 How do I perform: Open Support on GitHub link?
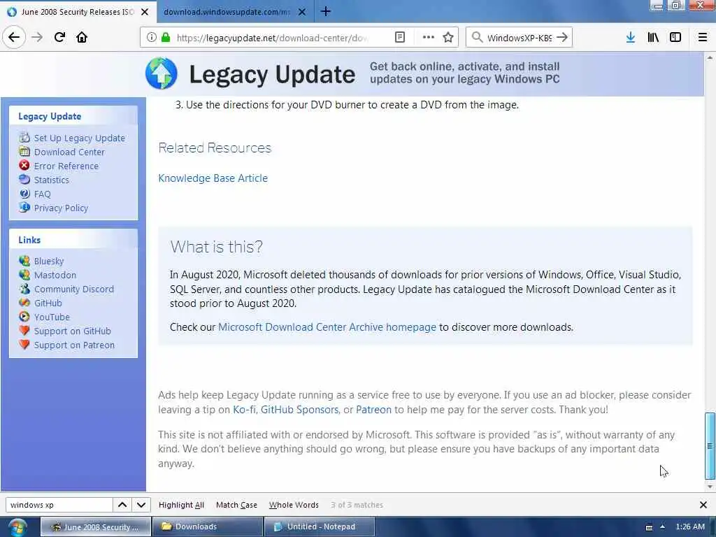[x=73, y=331]
